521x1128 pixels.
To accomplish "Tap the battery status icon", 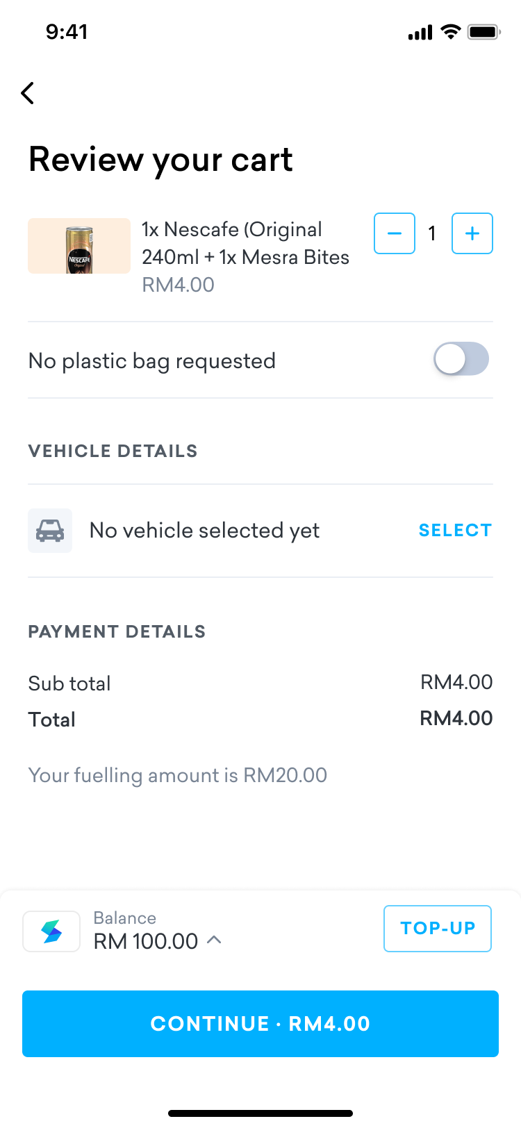I will (484, 32).
